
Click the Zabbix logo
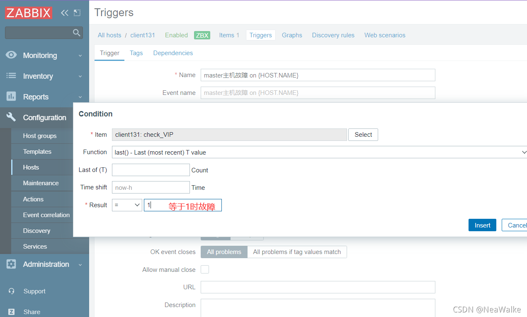coord(29,12)
